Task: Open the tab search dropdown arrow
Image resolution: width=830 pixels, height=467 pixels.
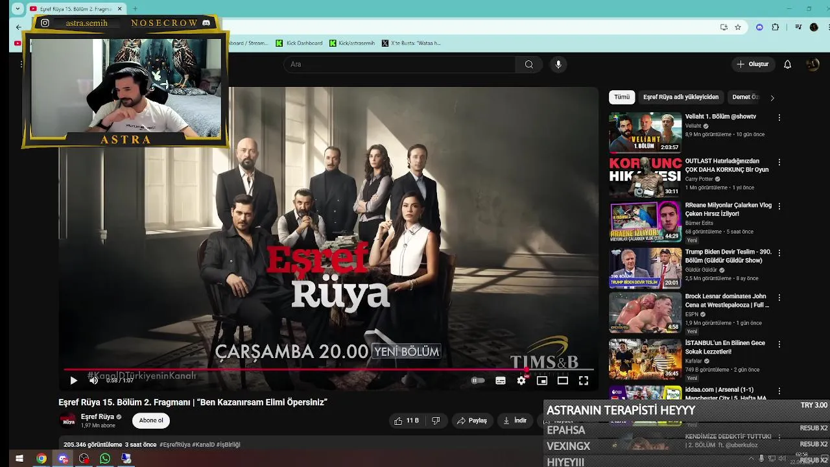Action: pyautogui.click(x=17, y=9)
